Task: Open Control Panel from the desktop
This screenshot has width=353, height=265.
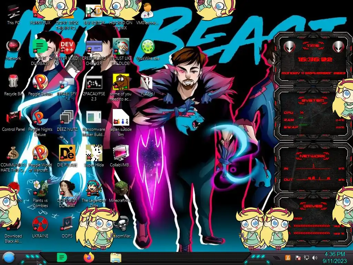Action: click(x=13, y=121)
